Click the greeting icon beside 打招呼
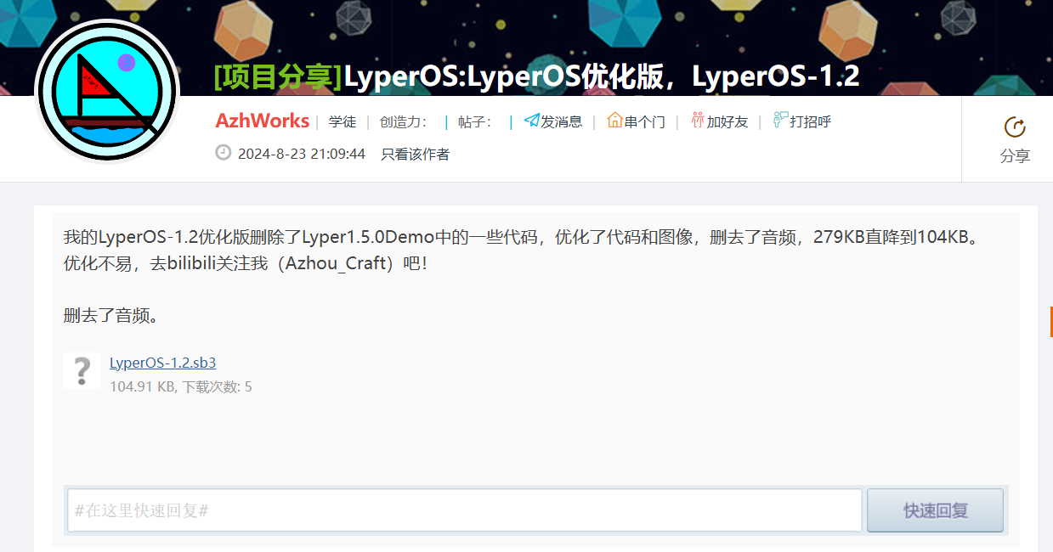 [780, 121]
